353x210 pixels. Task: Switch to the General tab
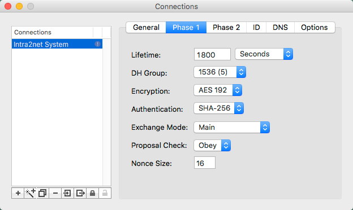(146, 28)
